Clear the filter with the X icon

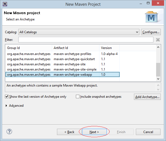point(158,40)
